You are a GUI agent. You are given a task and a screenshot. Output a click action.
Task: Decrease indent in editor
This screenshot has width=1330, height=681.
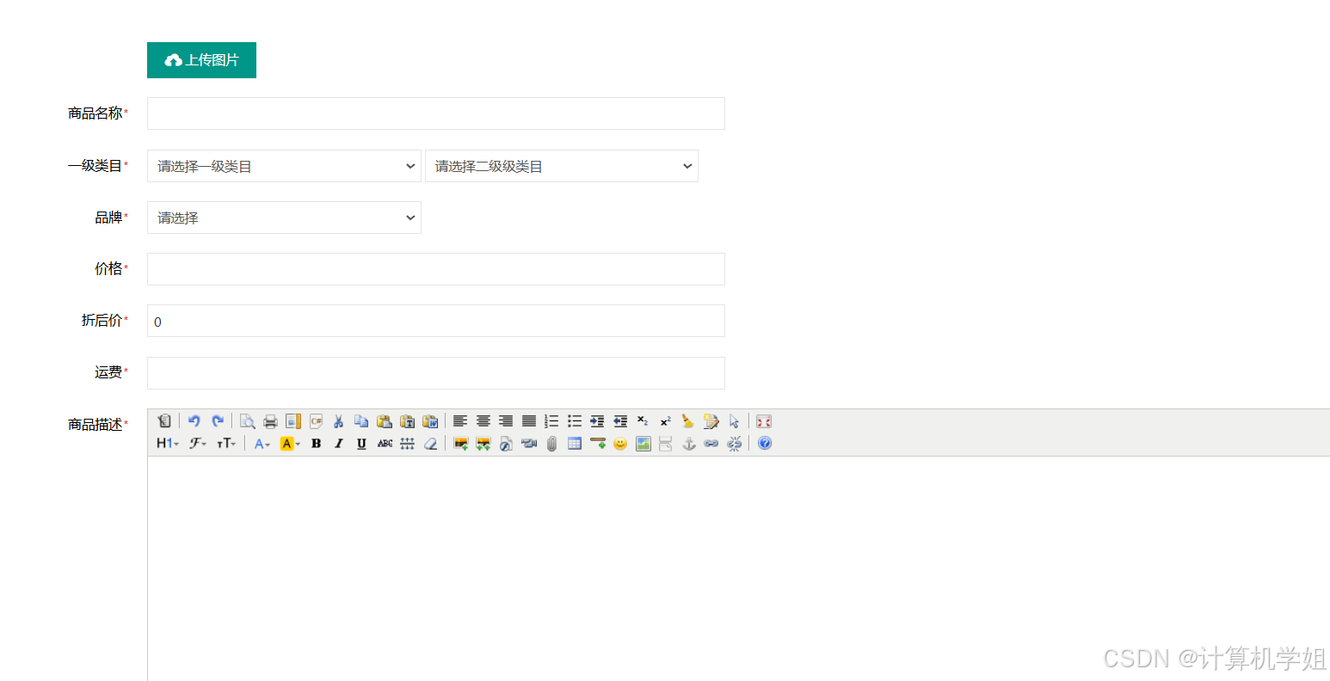click(x=620, y=421)
